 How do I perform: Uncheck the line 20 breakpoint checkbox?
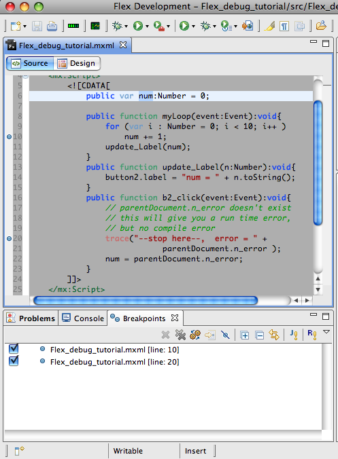click(x=14, y=361)
